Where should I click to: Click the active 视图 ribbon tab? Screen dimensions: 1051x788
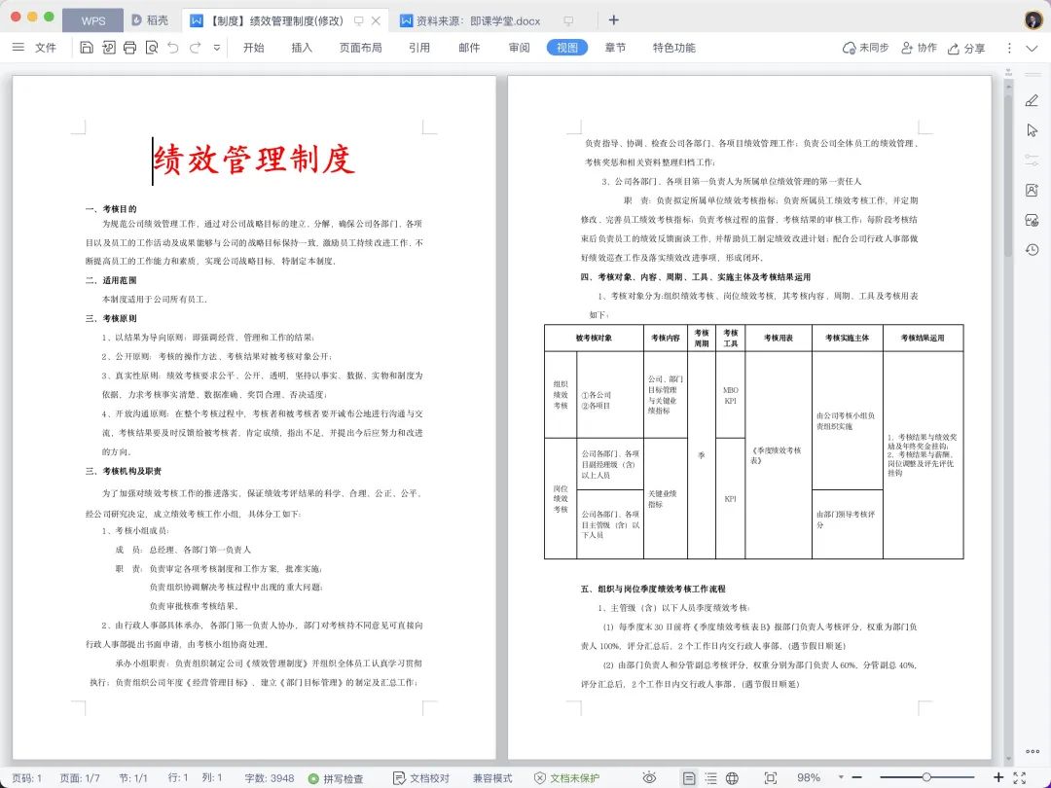point(567,48)
